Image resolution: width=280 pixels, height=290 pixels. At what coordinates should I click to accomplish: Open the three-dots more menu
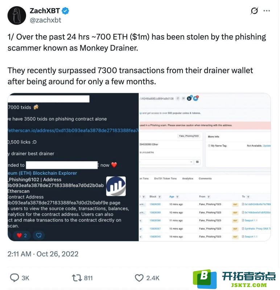267,11
